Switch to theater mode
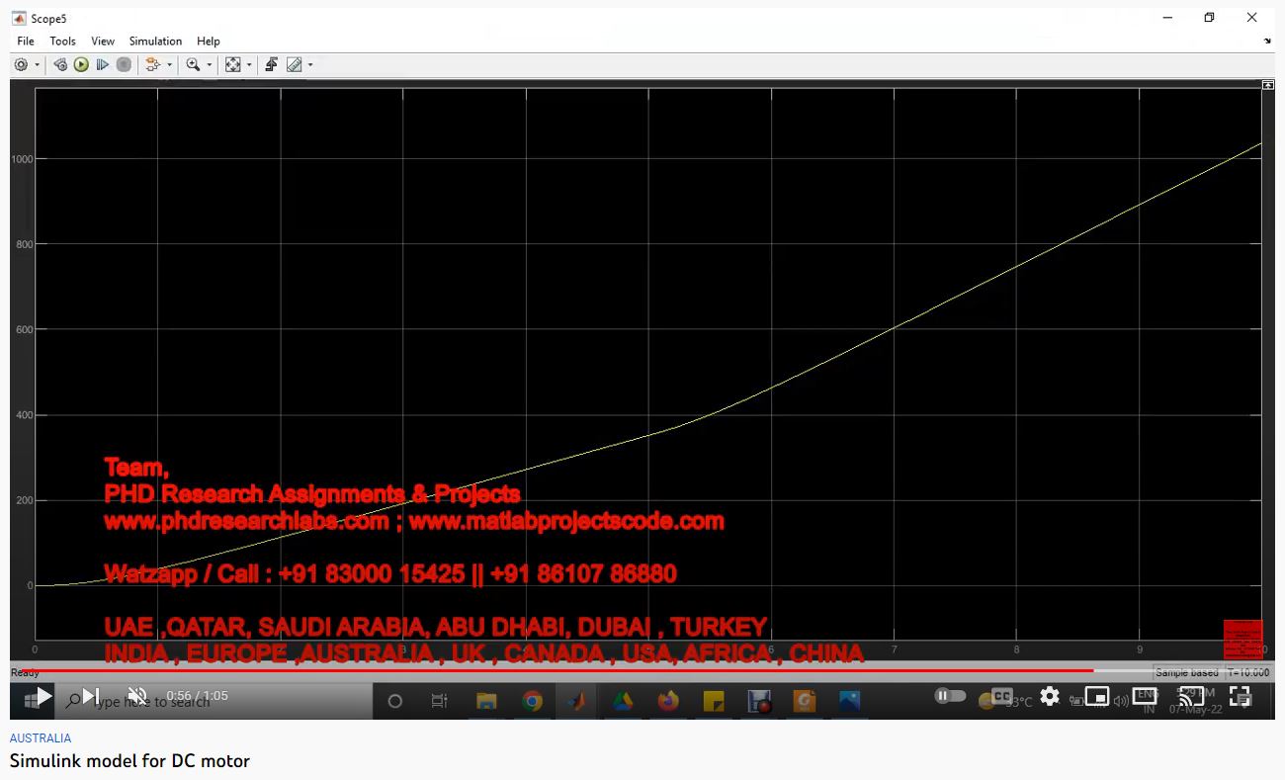The height and width of the screenshot is (780, 1285). click(x=1145, y=696)
